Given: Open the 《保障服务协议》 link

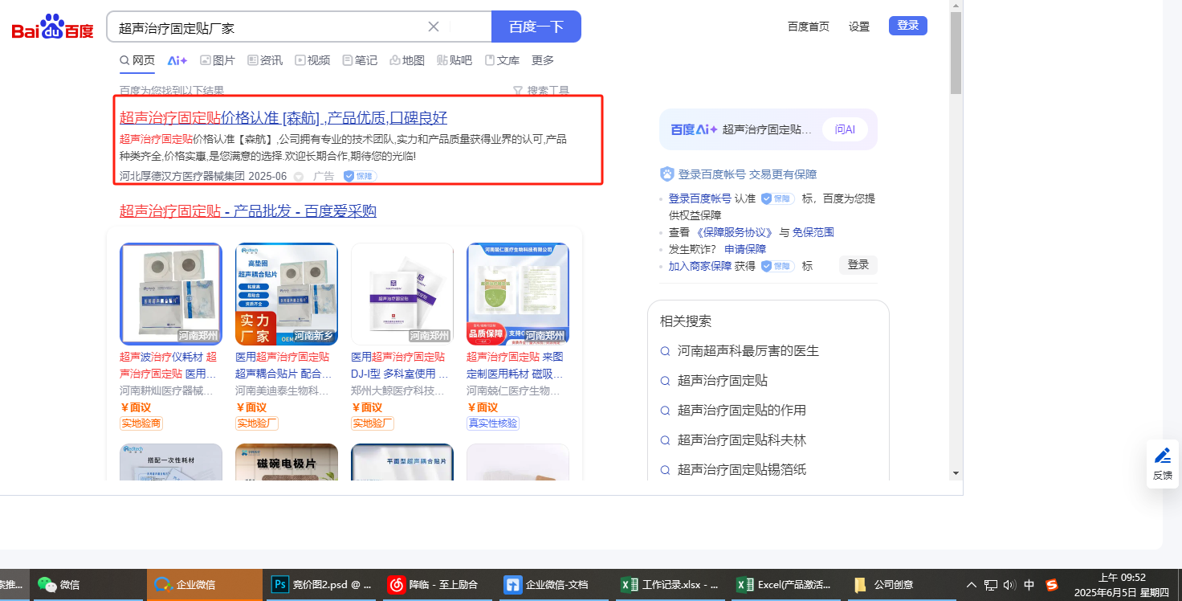Looking at the screenshot, I should [735, 232].
